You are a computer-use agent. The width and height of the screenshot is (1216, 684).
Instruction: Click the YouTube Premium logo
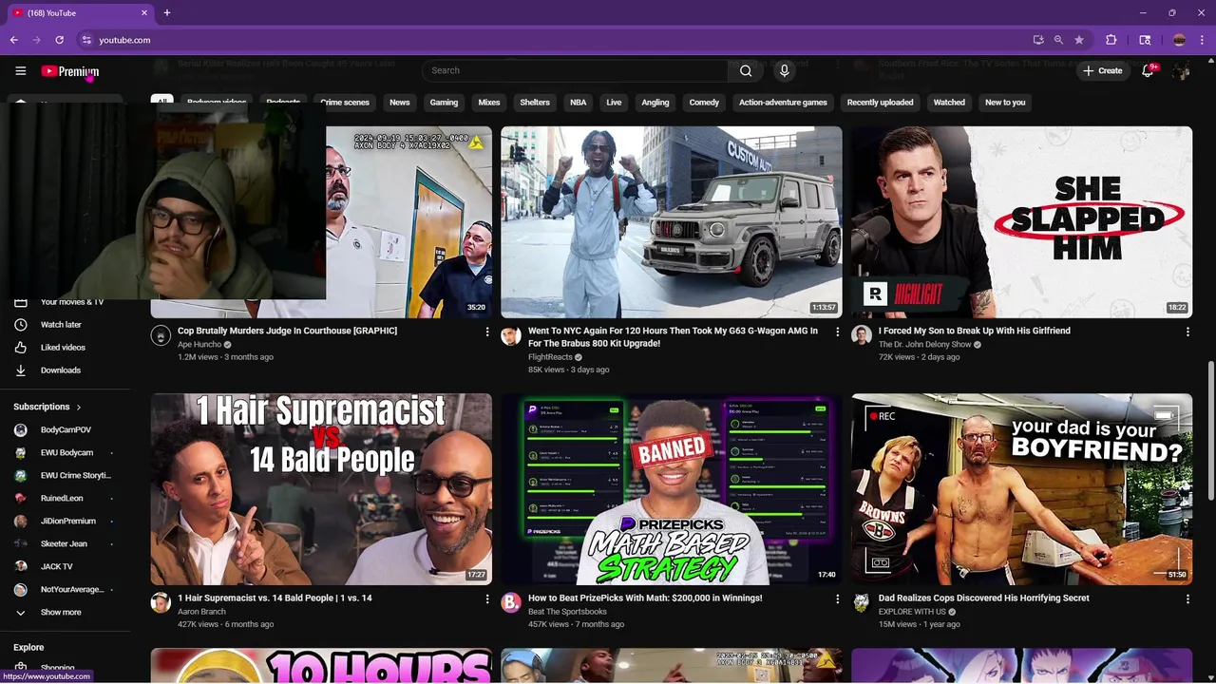pyautogui.click(x=69, y=71)
